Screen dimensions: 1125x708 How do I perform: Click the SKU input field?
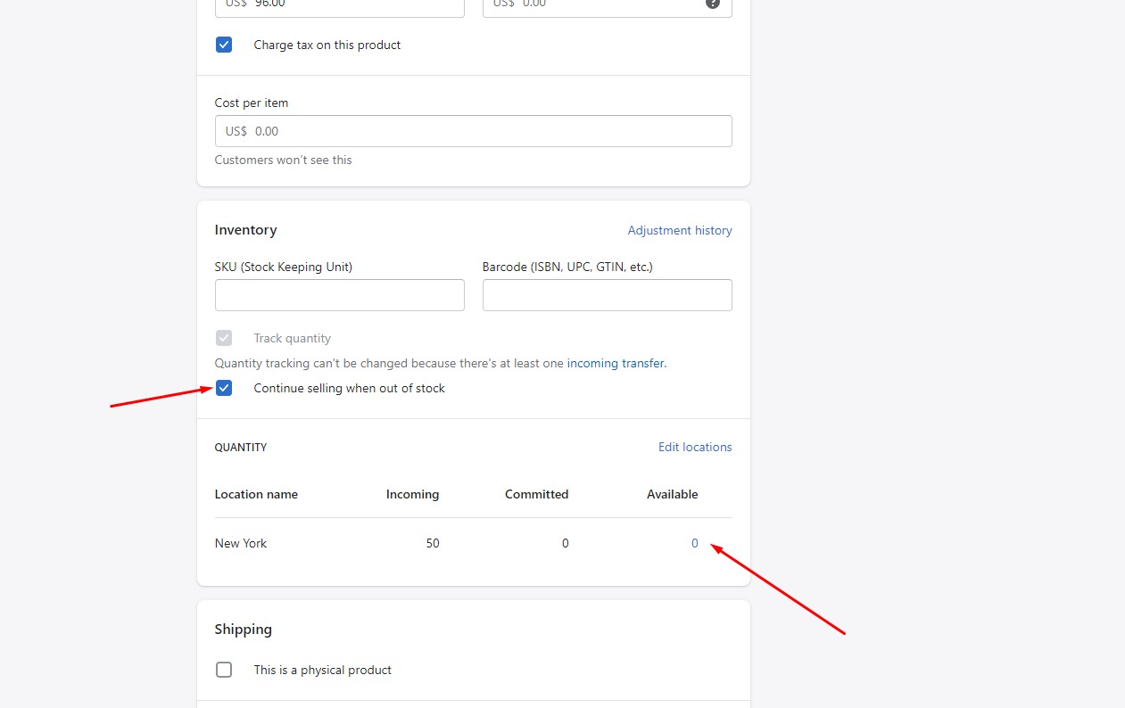[340, 295]
